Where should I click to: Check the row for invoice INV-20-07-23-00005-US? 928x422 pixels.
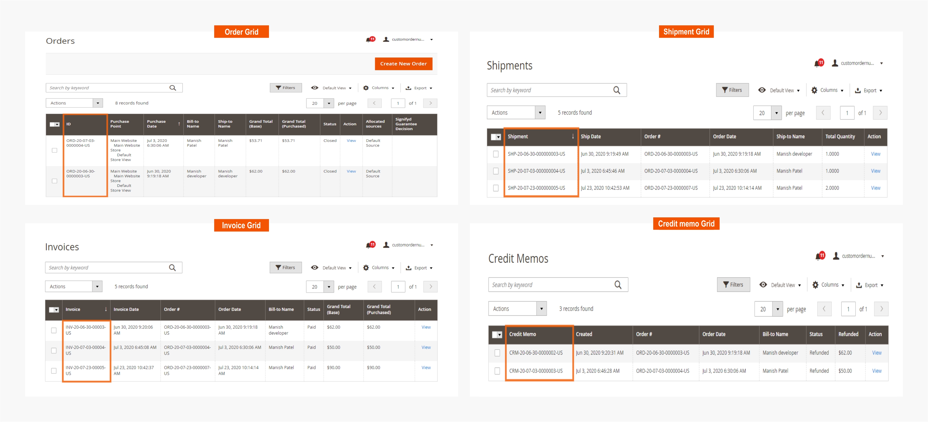pos(54,371)
